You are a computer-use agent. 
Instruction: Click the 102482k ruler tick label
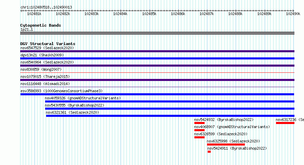pos(63,14)
